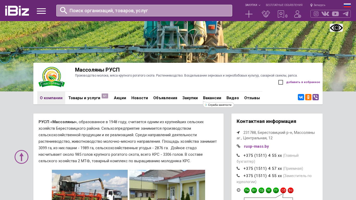The image size is (356, 200).
Task: Click the 'Служба занятости' badge
Action: click(218, 105)
